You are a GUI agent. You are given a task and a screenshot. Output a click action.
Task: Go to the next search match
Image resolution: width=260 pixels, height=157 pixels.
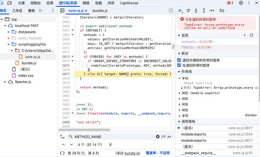click(x=71, y=145)
